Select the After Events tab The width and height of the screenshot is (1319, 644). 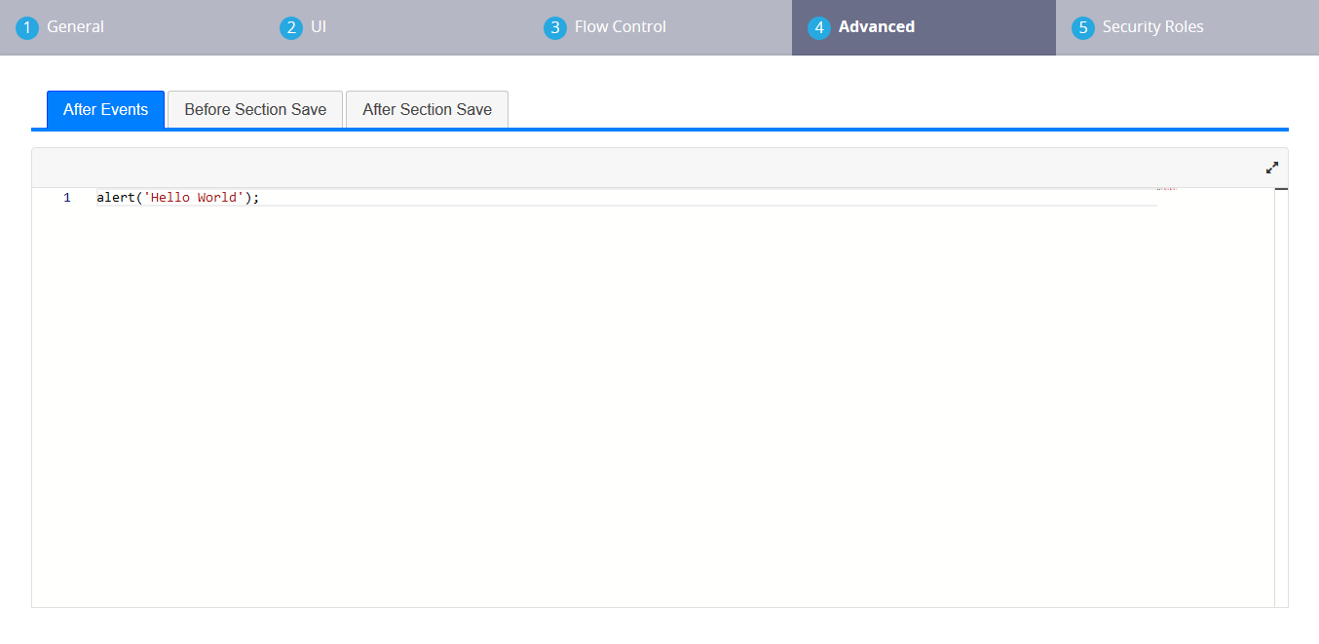(x=105, y=109)
